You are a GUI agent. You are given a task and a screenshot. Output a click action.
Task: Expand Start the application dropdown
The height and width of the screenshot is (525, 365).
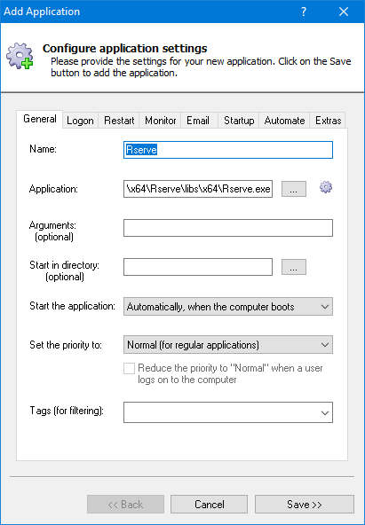point(228,306)
